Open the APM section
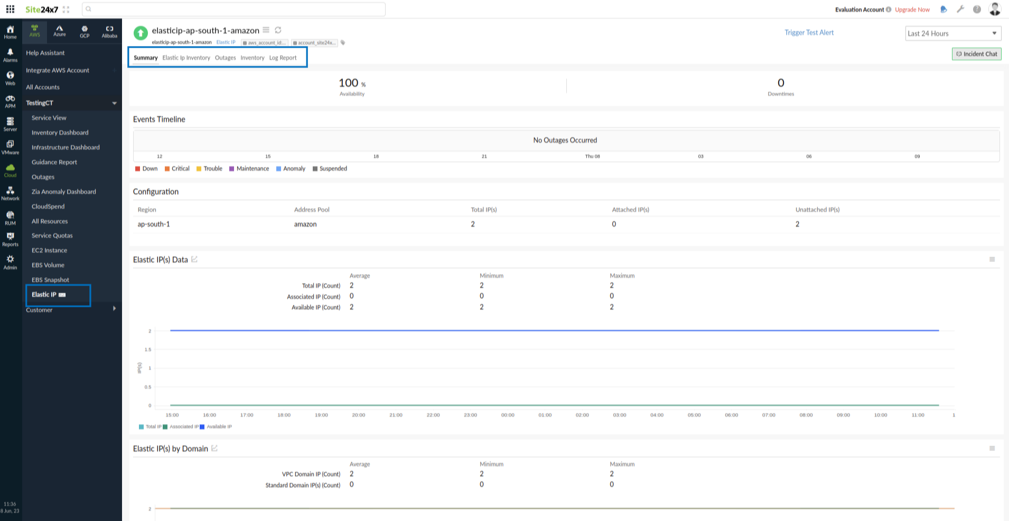This screenshot has width=1009, height=521. pos(10,101)
